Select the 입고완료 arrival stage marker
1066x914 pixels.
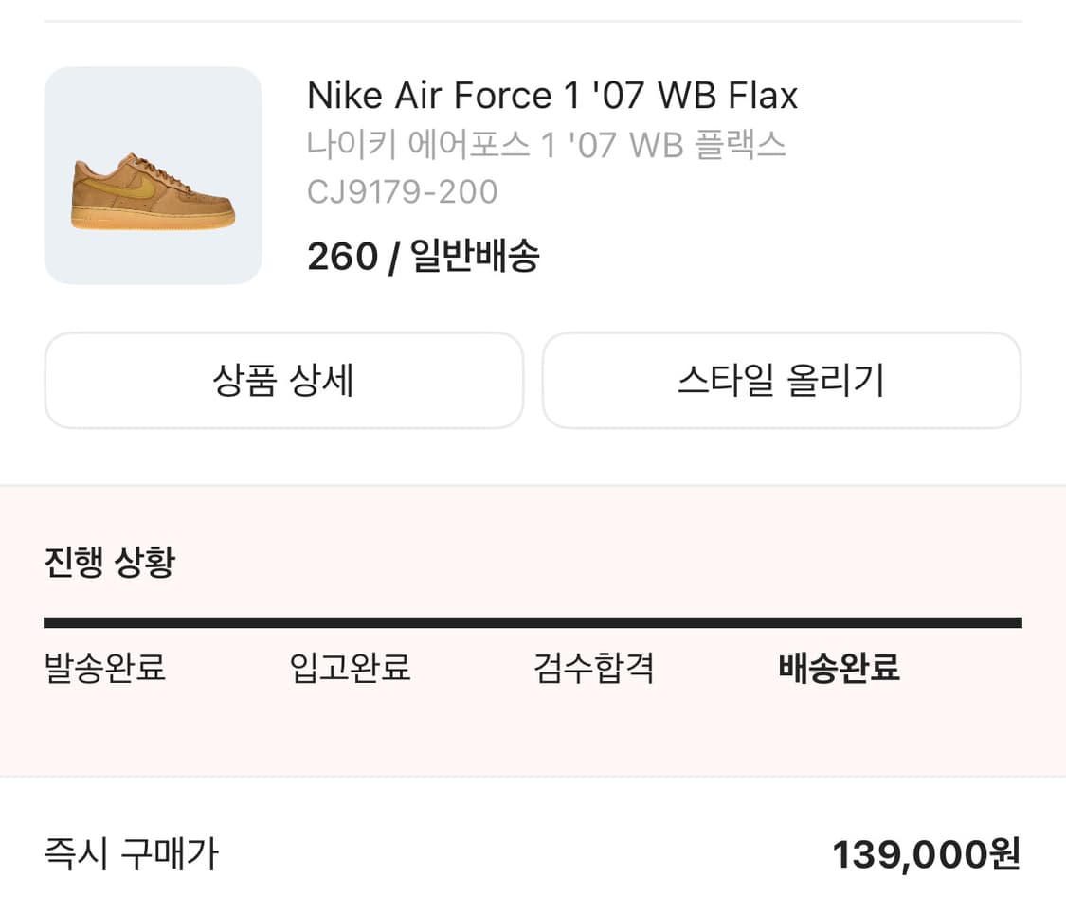coord(350,668)
